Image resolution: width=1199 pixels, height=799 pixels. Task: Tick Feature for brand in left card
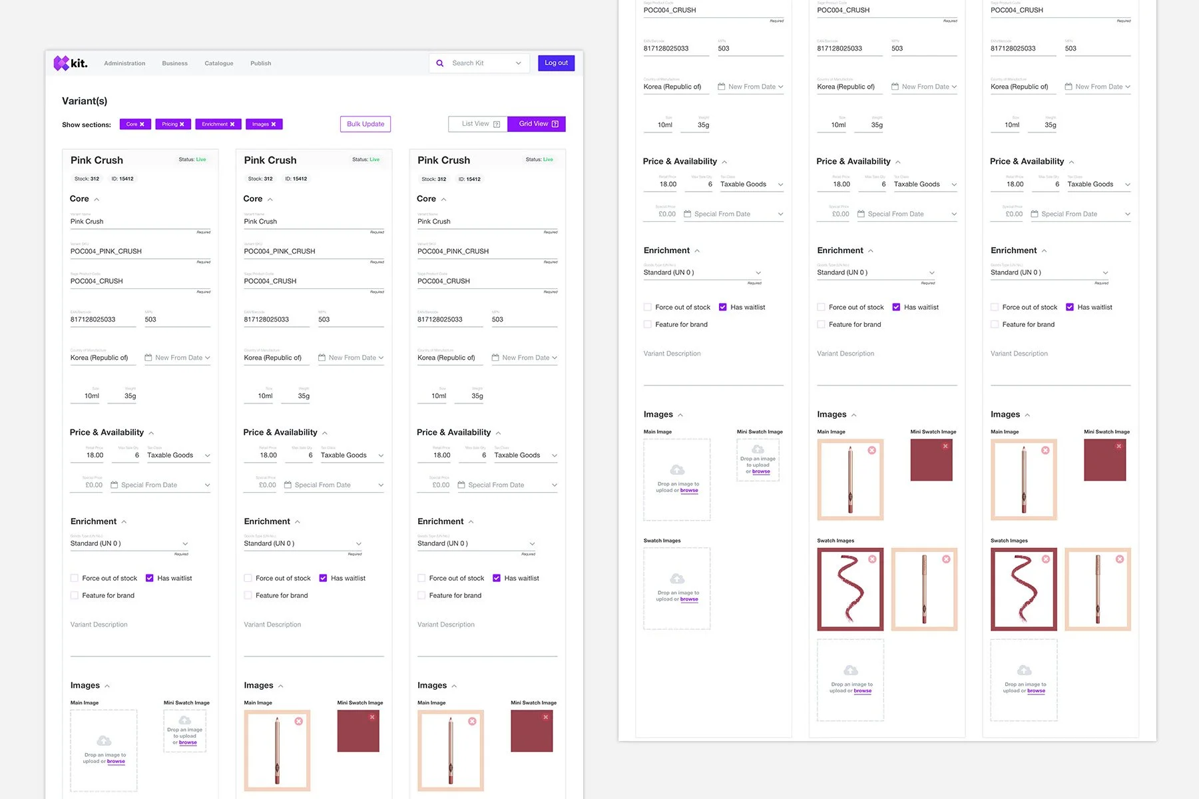[x=75, y=595]
